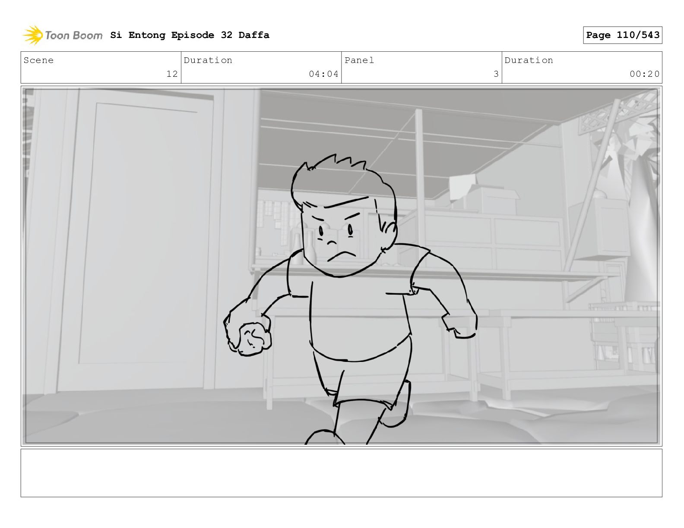Click the 'Scene' header label
This screenshot has width=684, height=528.
(x=39, y=60)
